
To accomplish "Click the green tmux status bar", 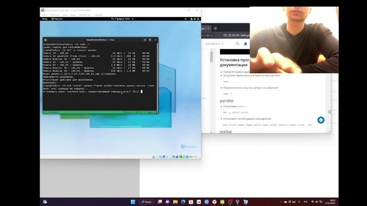I will coord(100,112).
